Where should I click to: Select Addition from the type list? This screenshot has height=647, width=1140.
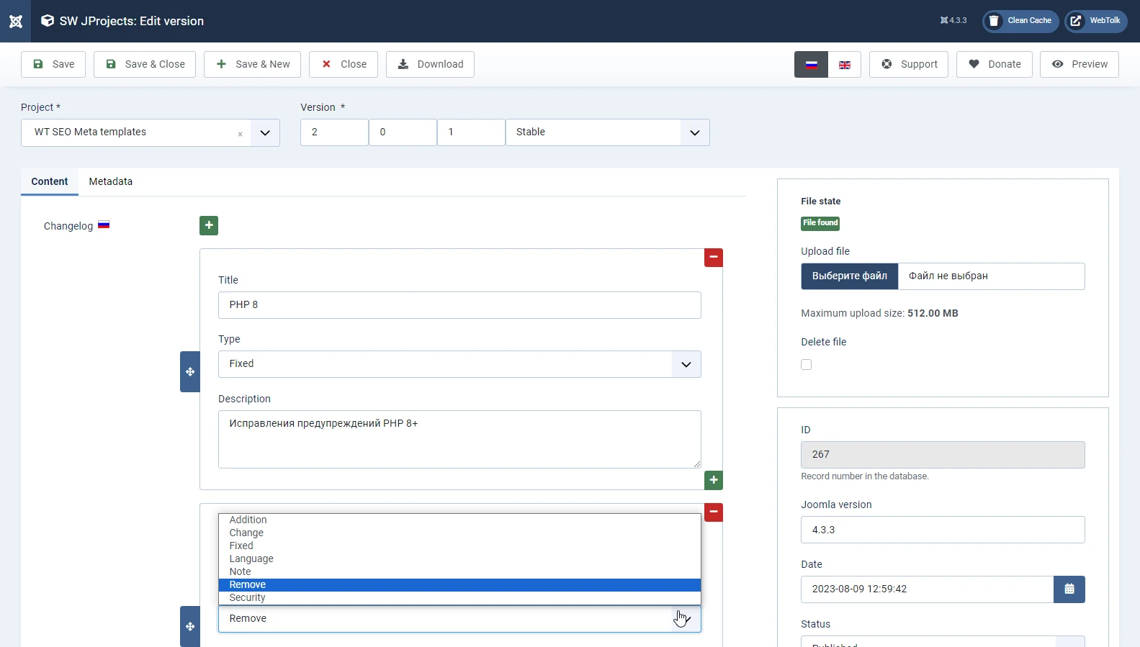248,520
